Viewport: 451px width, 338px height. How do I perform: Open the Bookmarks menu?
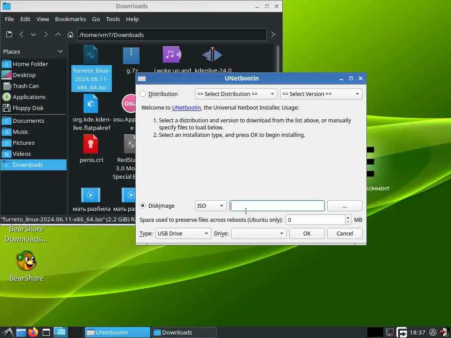70,19
